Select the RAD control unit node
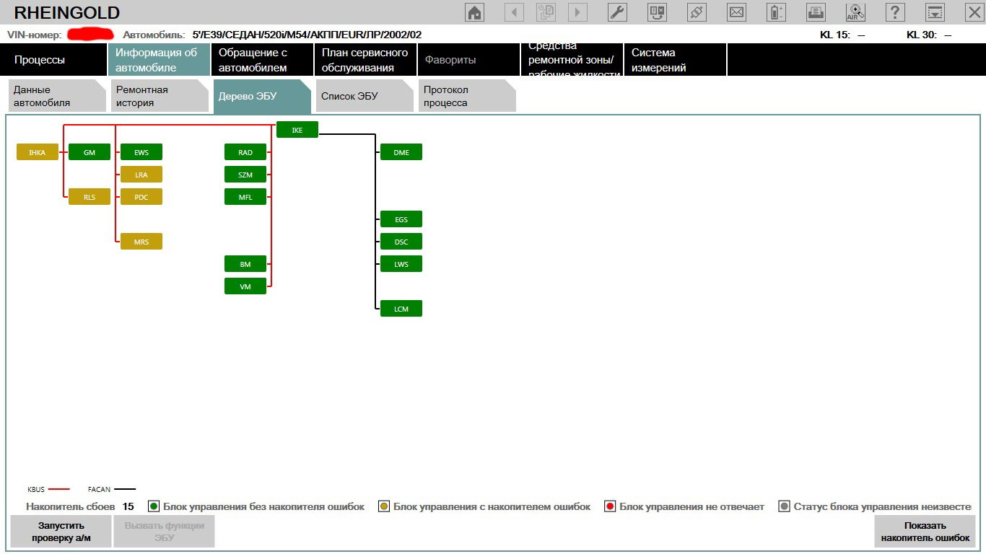The image size is (986, 554). pyautogui.click(x=245, y=152)
